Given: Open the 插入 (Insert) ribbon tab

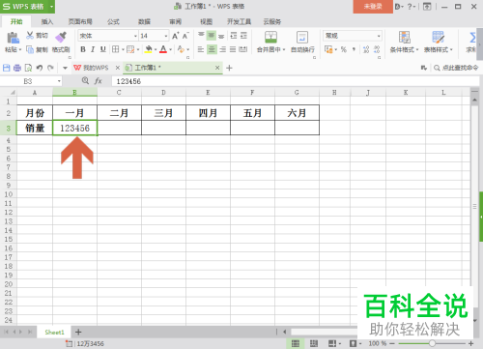Looking at the screenshot, I should [x=47, y=21].
